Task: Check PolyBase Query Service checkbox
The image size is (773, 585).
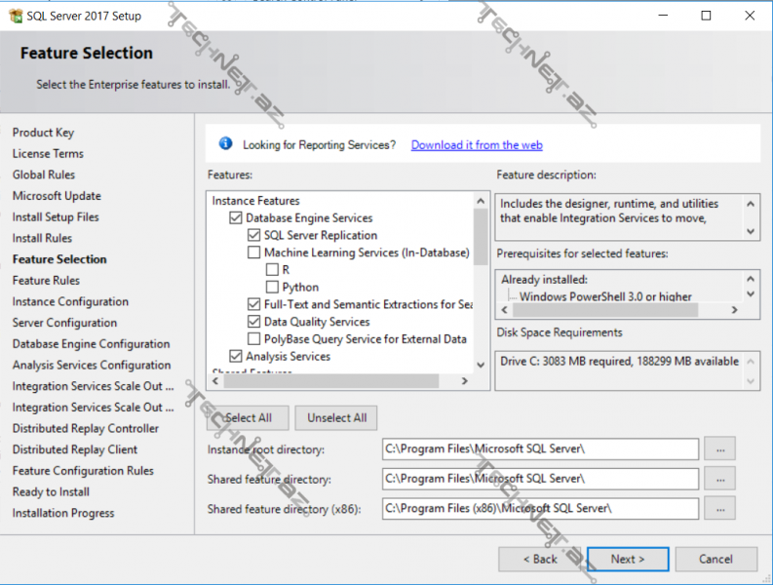Action: coord(254,339)
